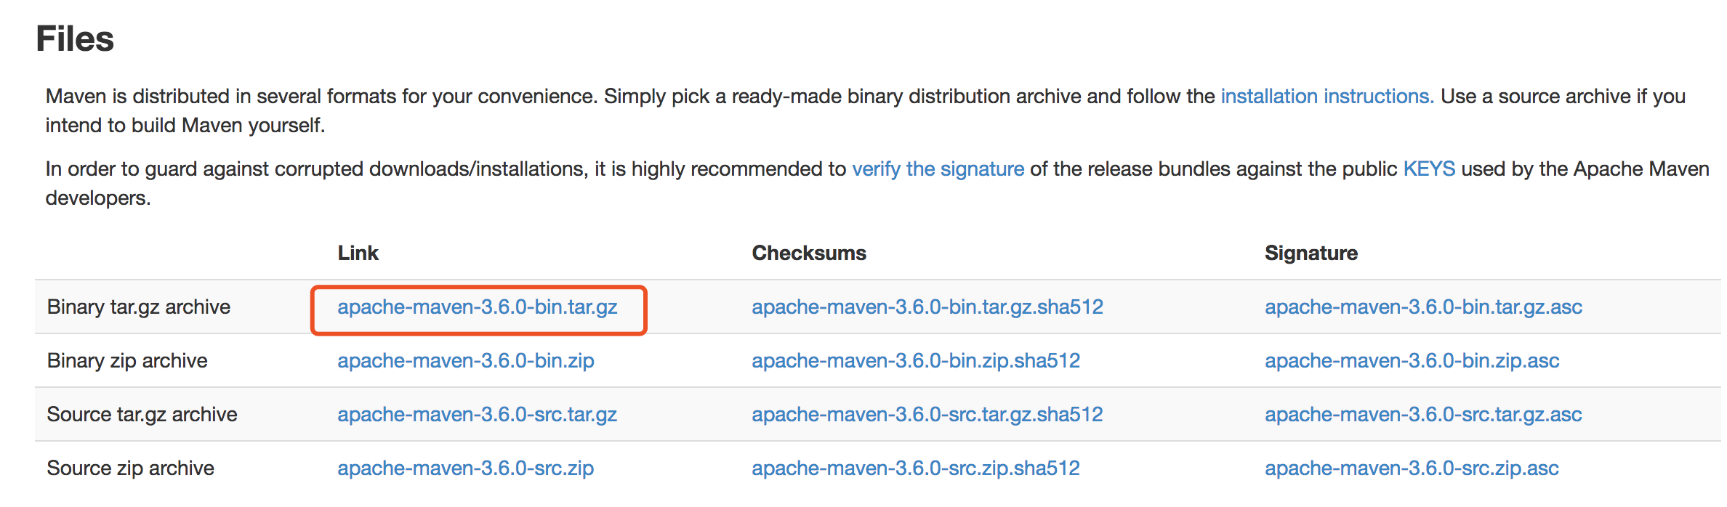Open apache-maven-3.6.0-bin.tar.gz.asc signature

(1423, 307)
